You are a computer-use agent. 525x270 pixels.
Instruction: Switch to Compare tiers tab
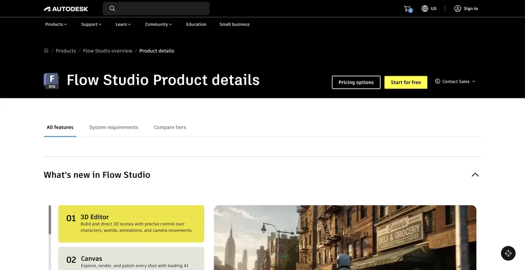pos(170,127)
